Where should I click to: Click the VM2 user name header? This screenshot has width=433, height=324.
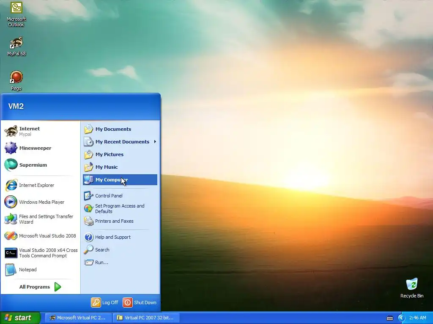[x=16, y=106]
